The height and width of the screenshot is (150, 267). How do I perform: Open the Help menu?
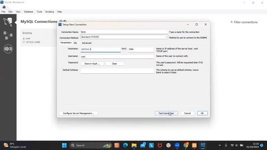coord(59,12)
